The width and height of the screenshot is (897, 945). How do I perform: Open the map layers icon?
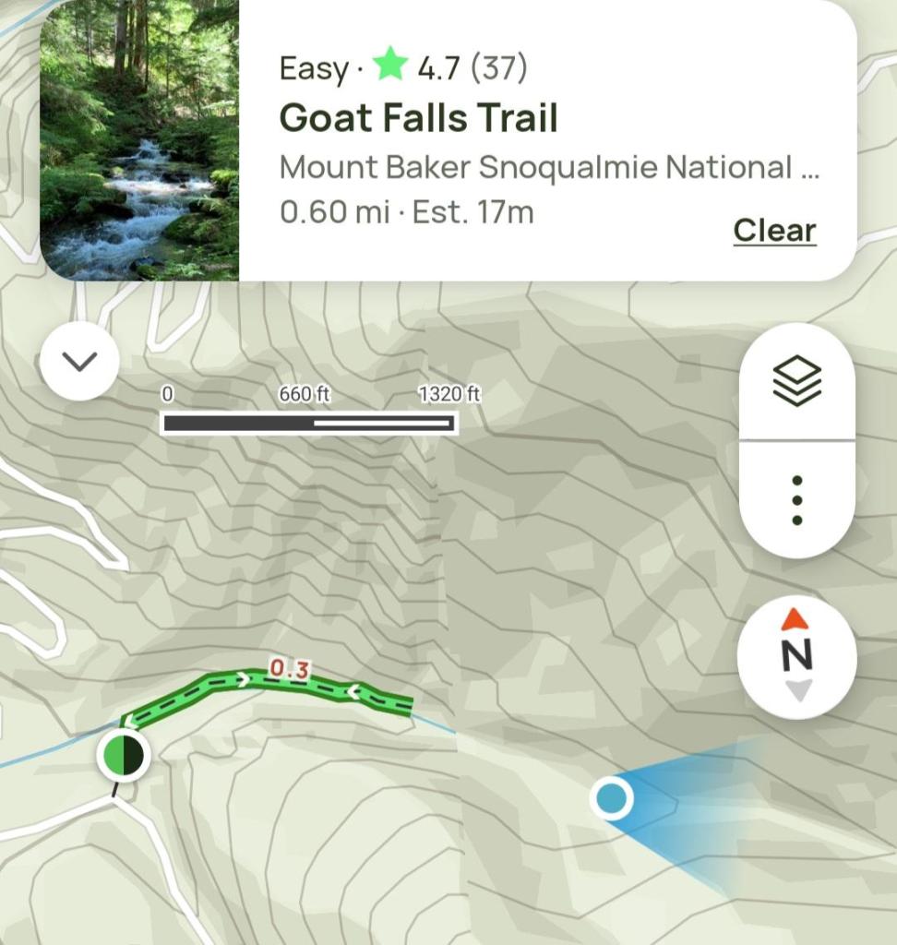pos(797,380)
